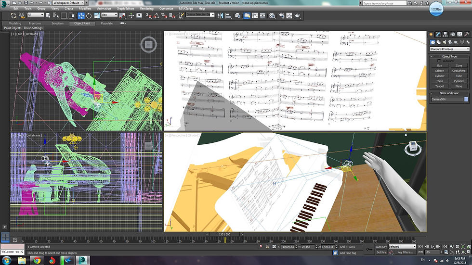This screenshot has height=265, width=472.
Task: Select the Cameras create category icon
Action: [x=450, y=42]
